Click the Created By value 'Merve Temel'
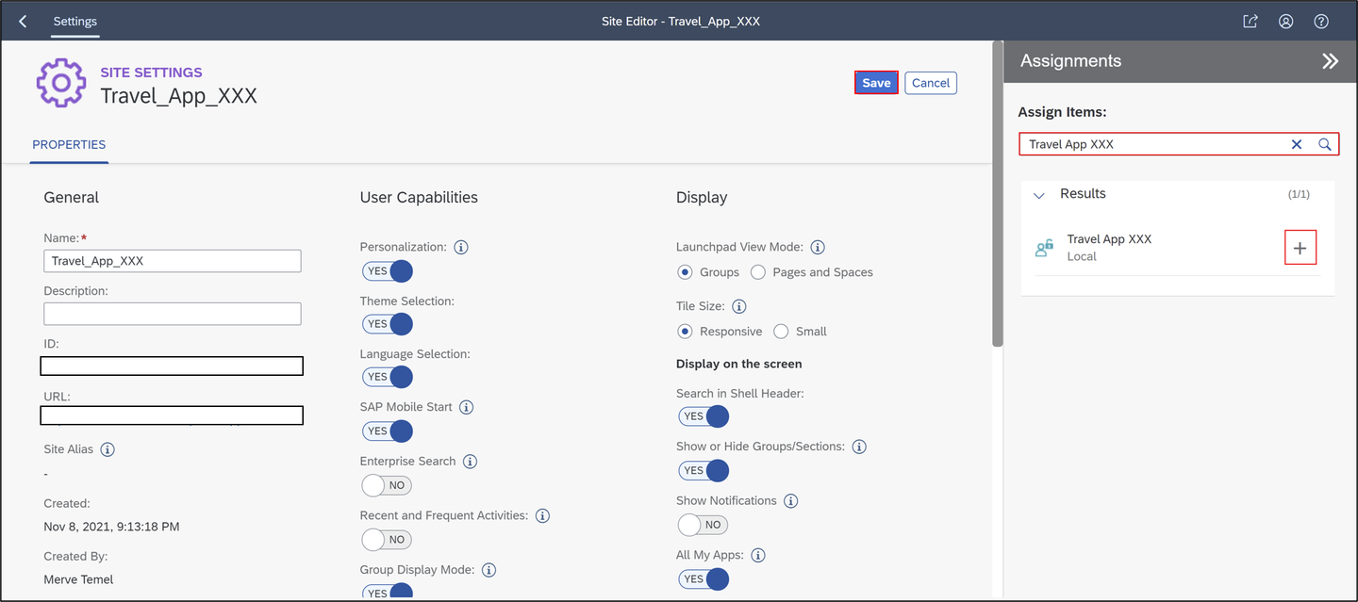Image resolution: width=1358 pixels, height=602 pixels. coord(78,579)
